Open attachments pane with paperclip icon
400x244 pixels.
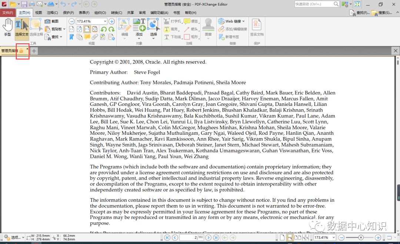click(x=95, y=37)
